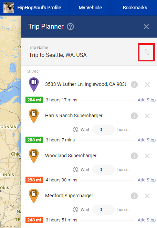Edit wait hours for Woodland Supercharger
The width and height of the screenshot is (157, 228).
pos(103,170)
